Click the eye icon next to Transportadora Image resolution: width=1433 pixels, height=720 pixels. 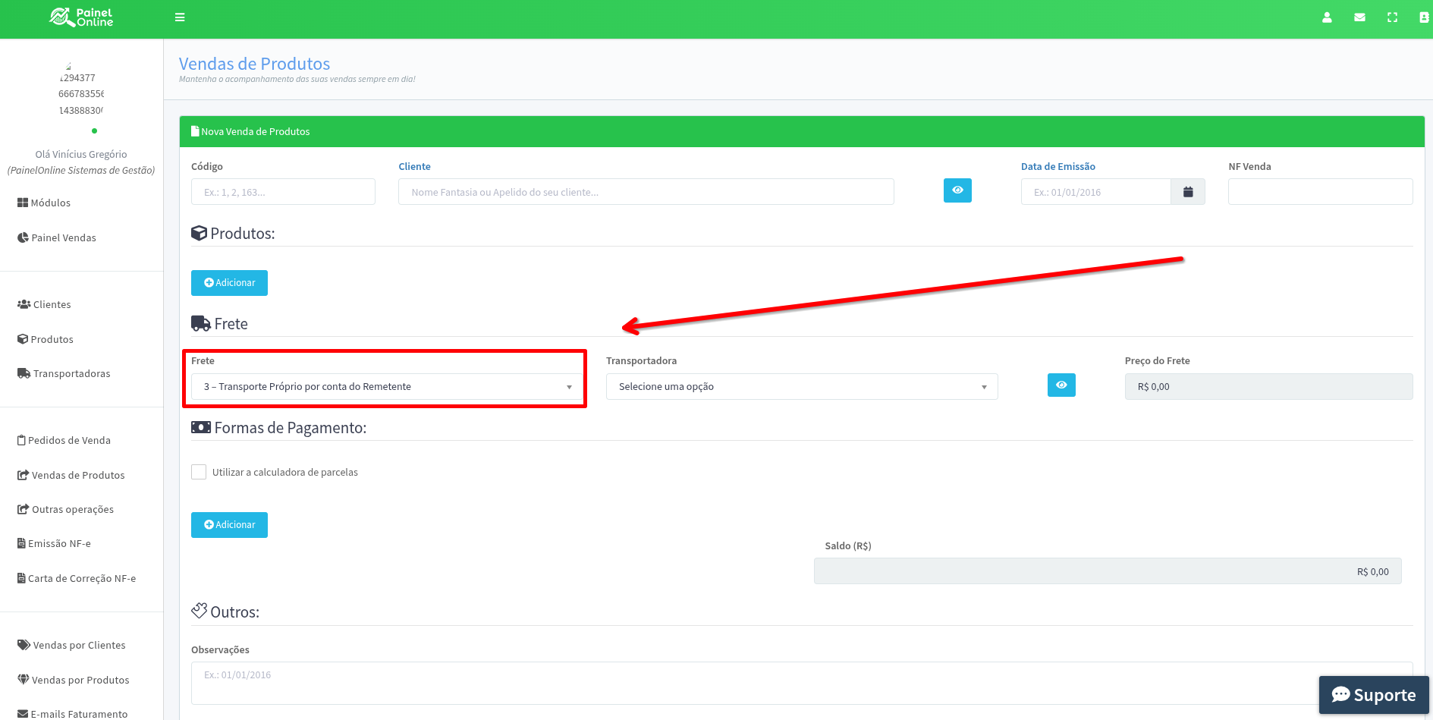(1061, 385)
